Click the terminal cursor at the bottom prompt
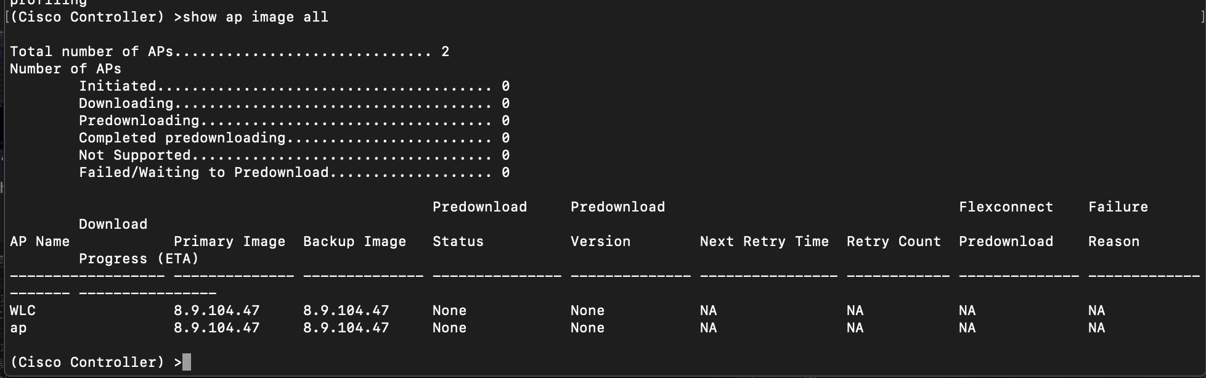The height and width of the screenshot is (378, 1206). 187,362
